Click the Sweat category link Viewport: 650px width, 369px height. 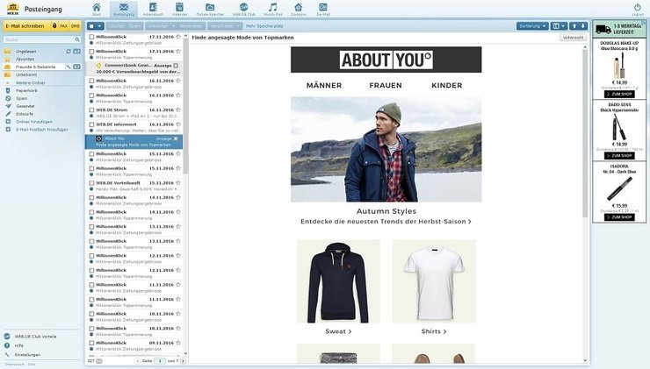[338, 331]
